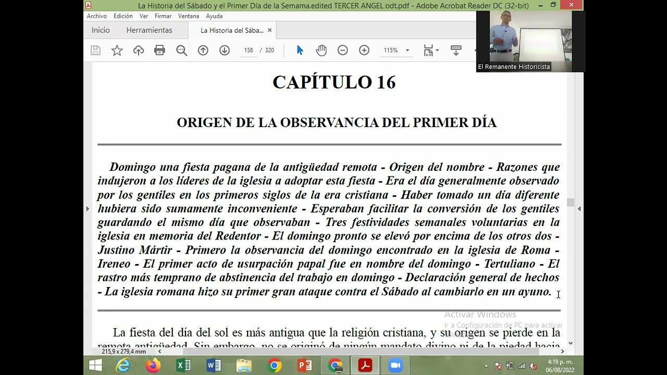Image resolution: width=667 pixels, height=375 pixels.
Task: Open Zoom from taskbar
Action: click(396, 366)
